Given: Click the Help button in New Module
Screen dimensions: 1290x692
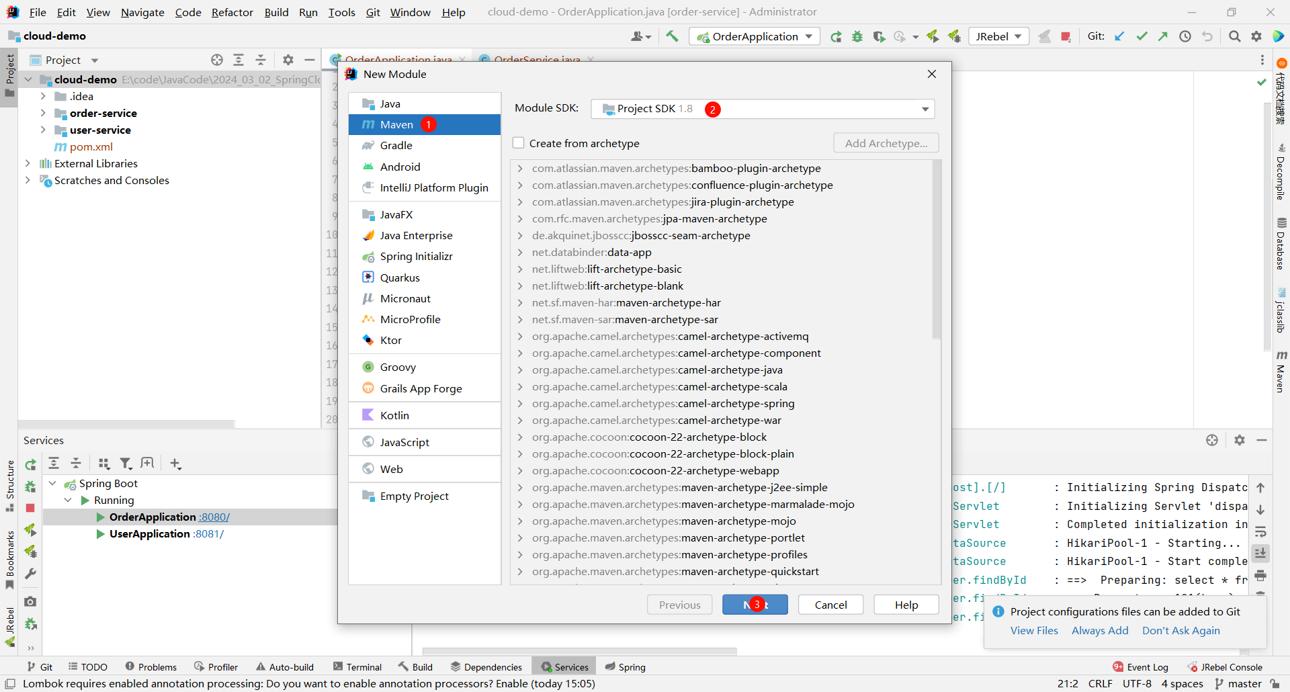Looking at the screenshot, I should (906, 605).
